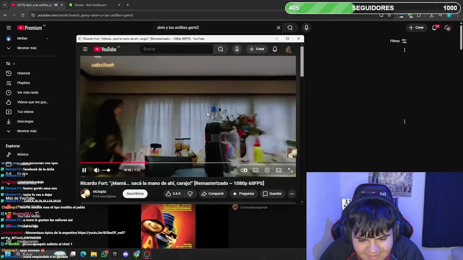The height and width of the screenshot is (260, 463).
Task: Click Crear in main YouTube header
Action: [x=416, y=27]
